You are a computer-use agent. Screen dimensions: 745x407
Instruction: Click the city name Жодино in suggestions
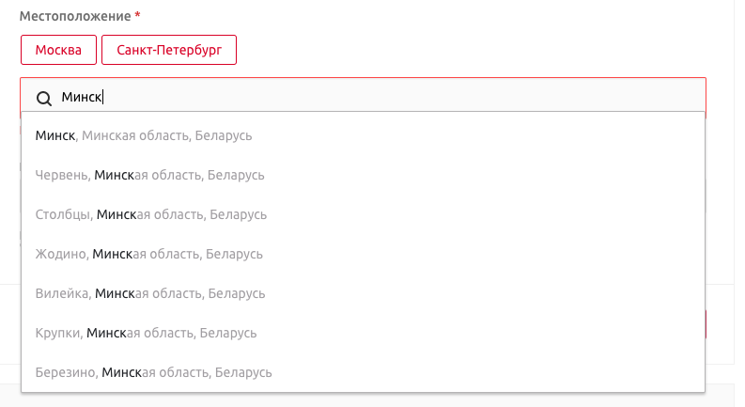[61, 254]
